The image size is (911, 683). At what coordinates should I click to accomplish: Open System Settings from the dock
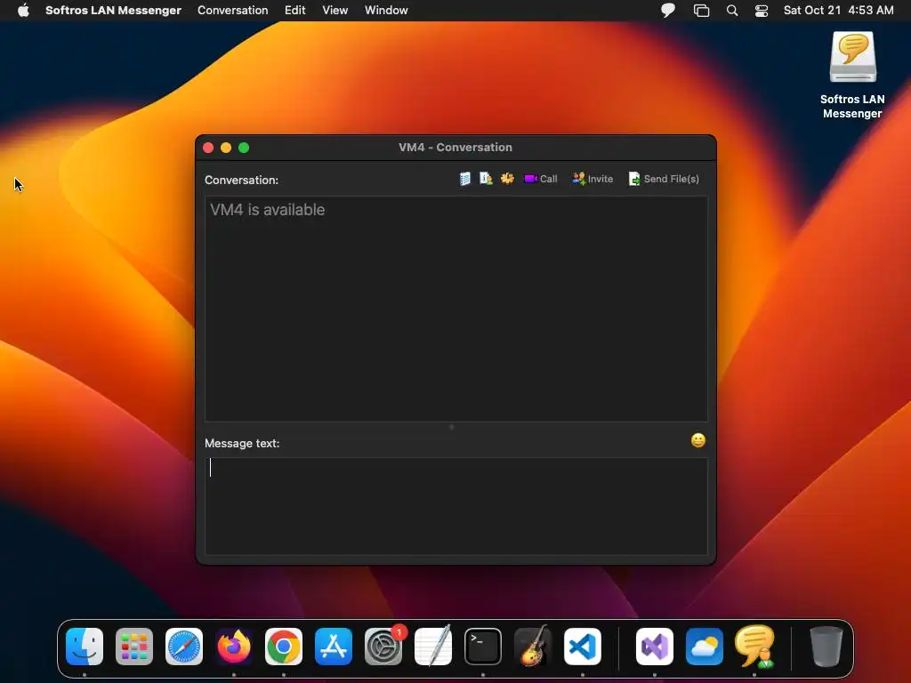[x=383, y=647]
